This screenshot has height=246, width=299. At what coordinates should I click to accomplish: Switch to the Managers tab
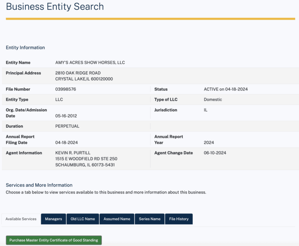tap(53, 219)
